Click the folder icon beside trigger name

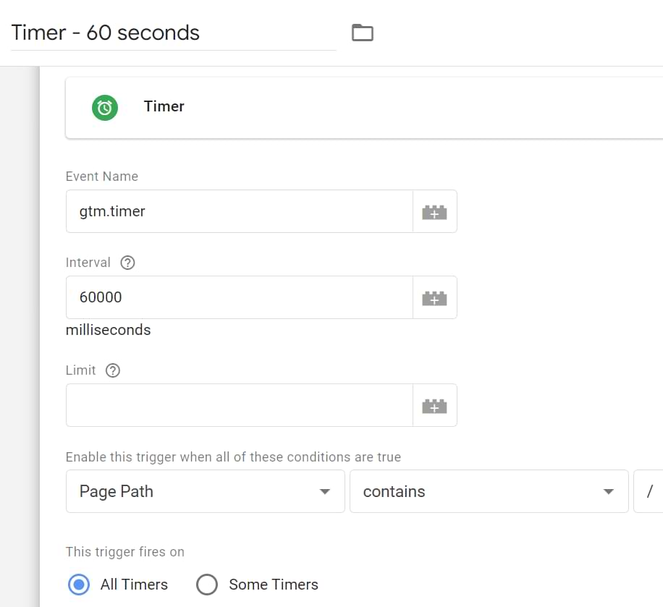pos(363,33)
